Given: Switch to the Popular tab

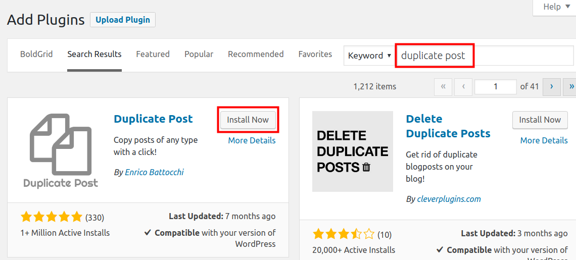Looking at the screenshot, I should 199,54.
